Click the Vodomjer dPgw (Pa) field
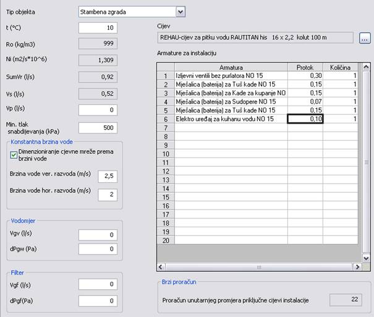 pos(98,248)
